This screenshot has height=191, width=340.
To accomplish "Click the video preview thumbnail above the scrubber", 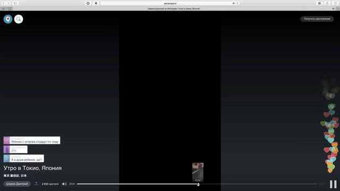I will tap(198, 172).
